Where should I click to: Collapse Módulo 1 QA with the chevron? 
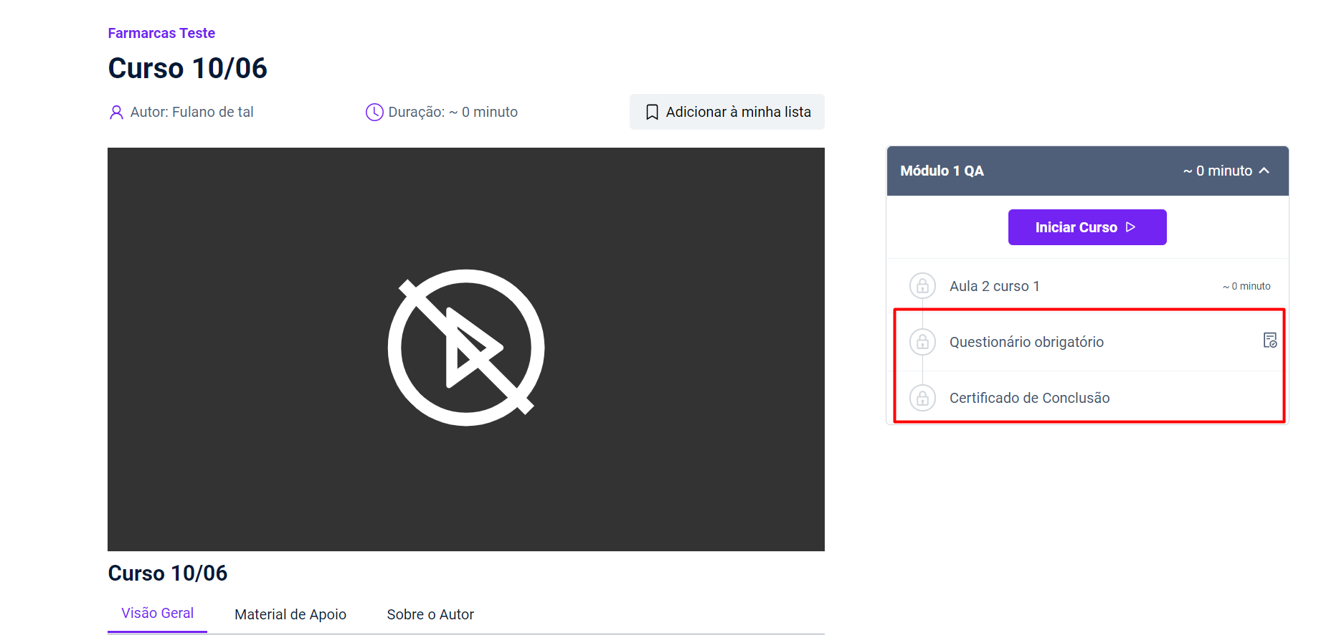1264,171
